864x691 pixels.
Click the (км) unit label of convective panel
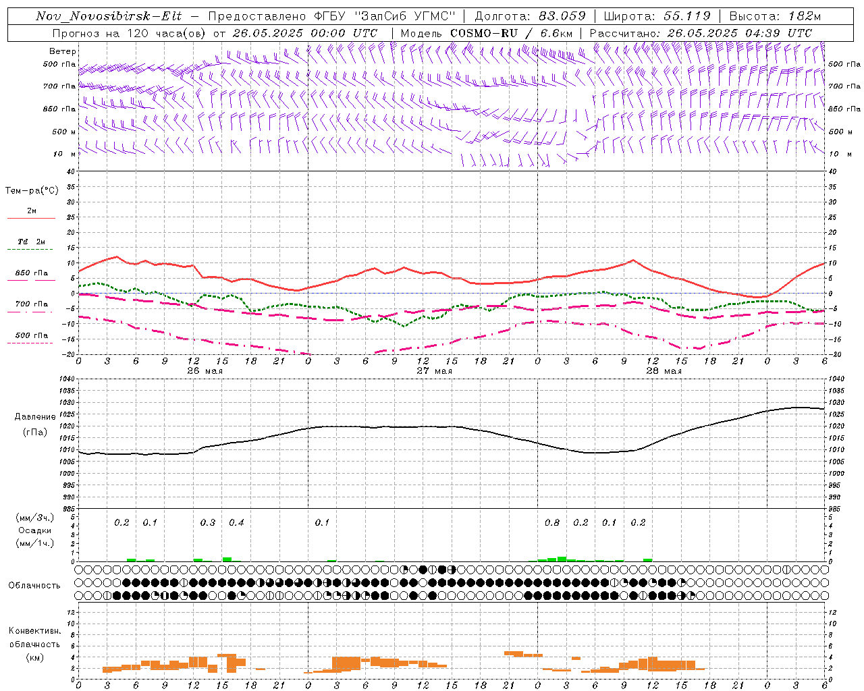click(35, 657)
